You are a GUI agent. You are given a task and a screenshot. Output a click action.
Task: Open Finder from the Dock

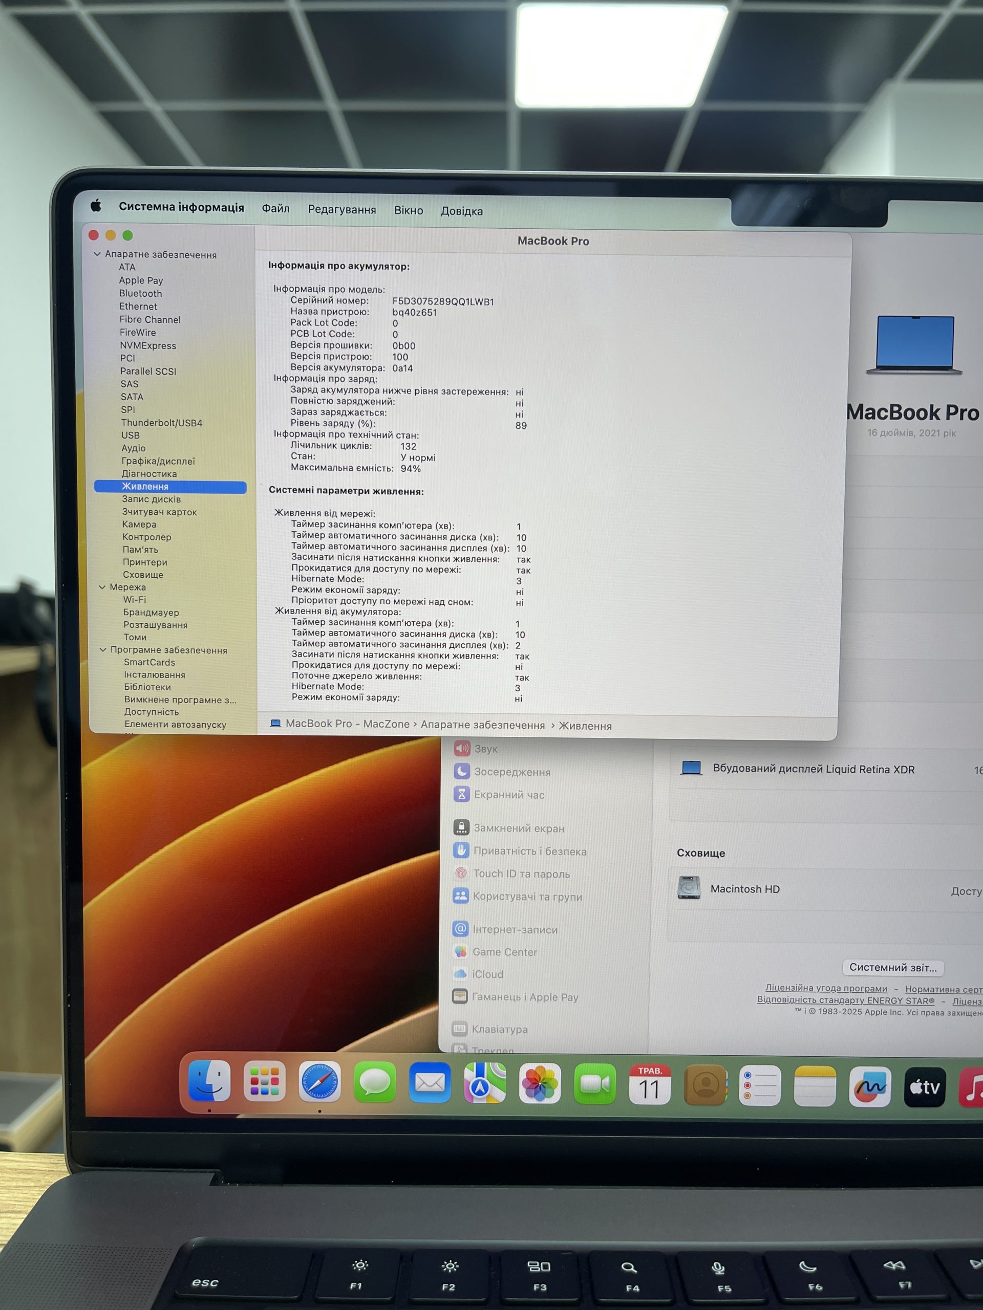(x=209, y=1081)
